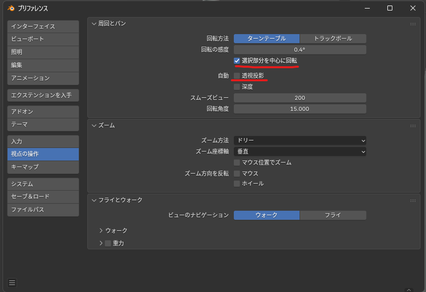
Task: Open the 入力 preferences tab
Action: click(x=43, y=141)
